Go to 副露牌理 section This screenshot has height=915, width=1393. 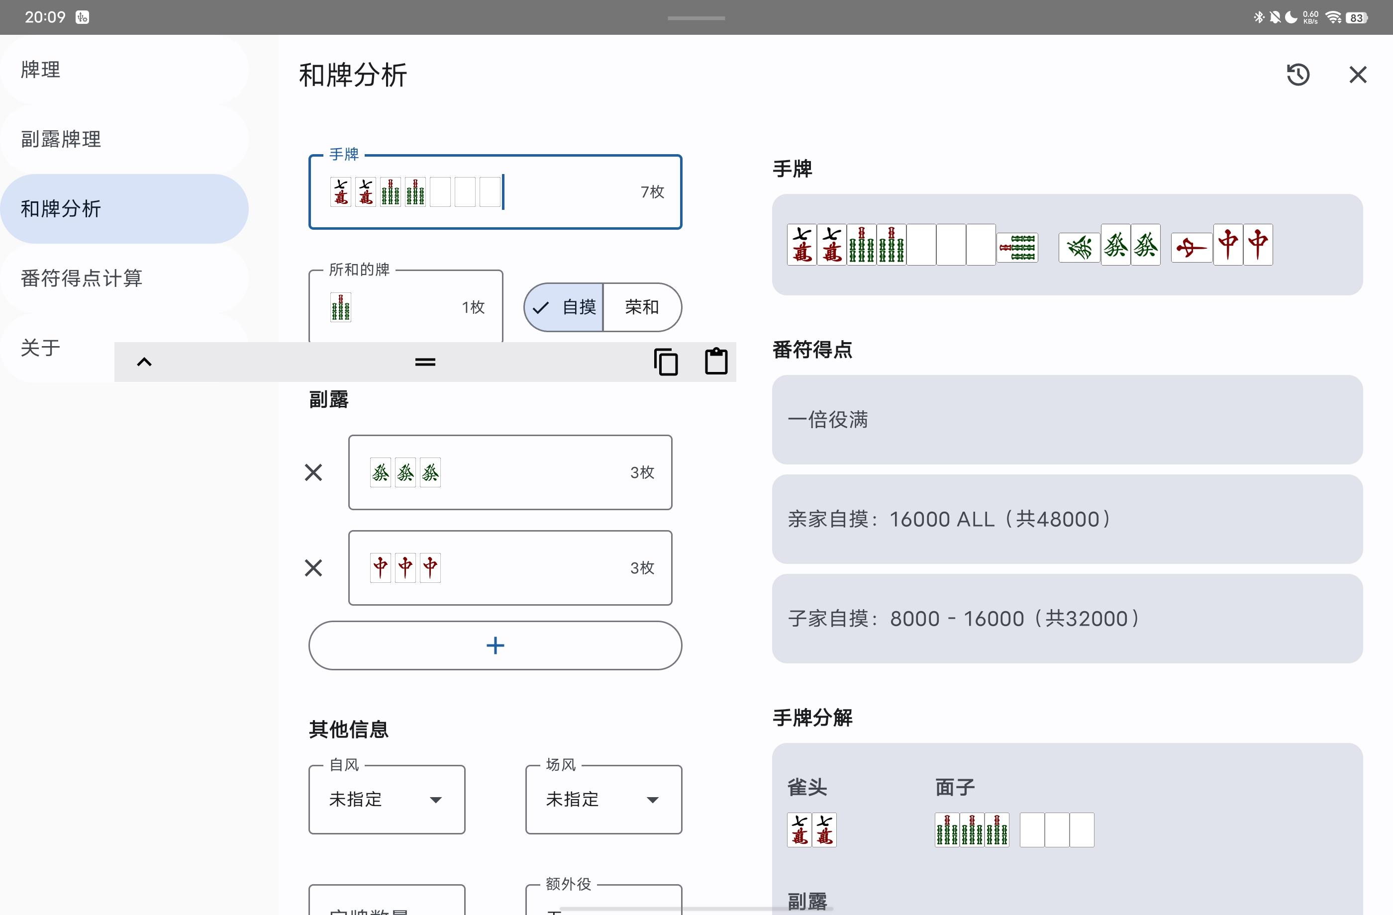click(124, 139)
